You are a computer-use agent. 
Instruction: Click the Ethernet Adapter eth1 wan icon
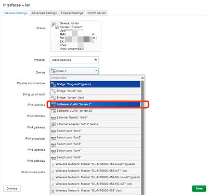coord(54,124)
